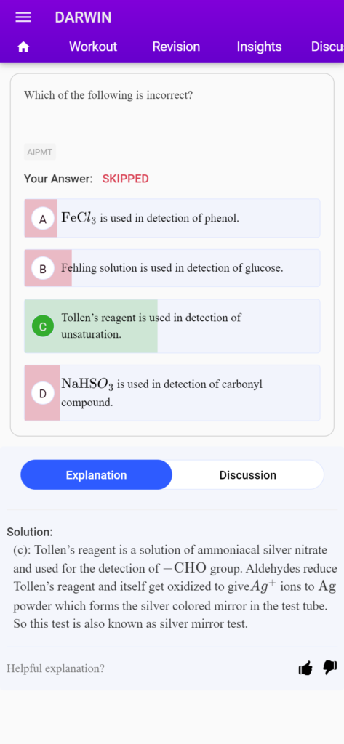Switch to the Discussion toggle button
Screen dimensions: 344x744
pyautogui.click(x=247, y=475)
